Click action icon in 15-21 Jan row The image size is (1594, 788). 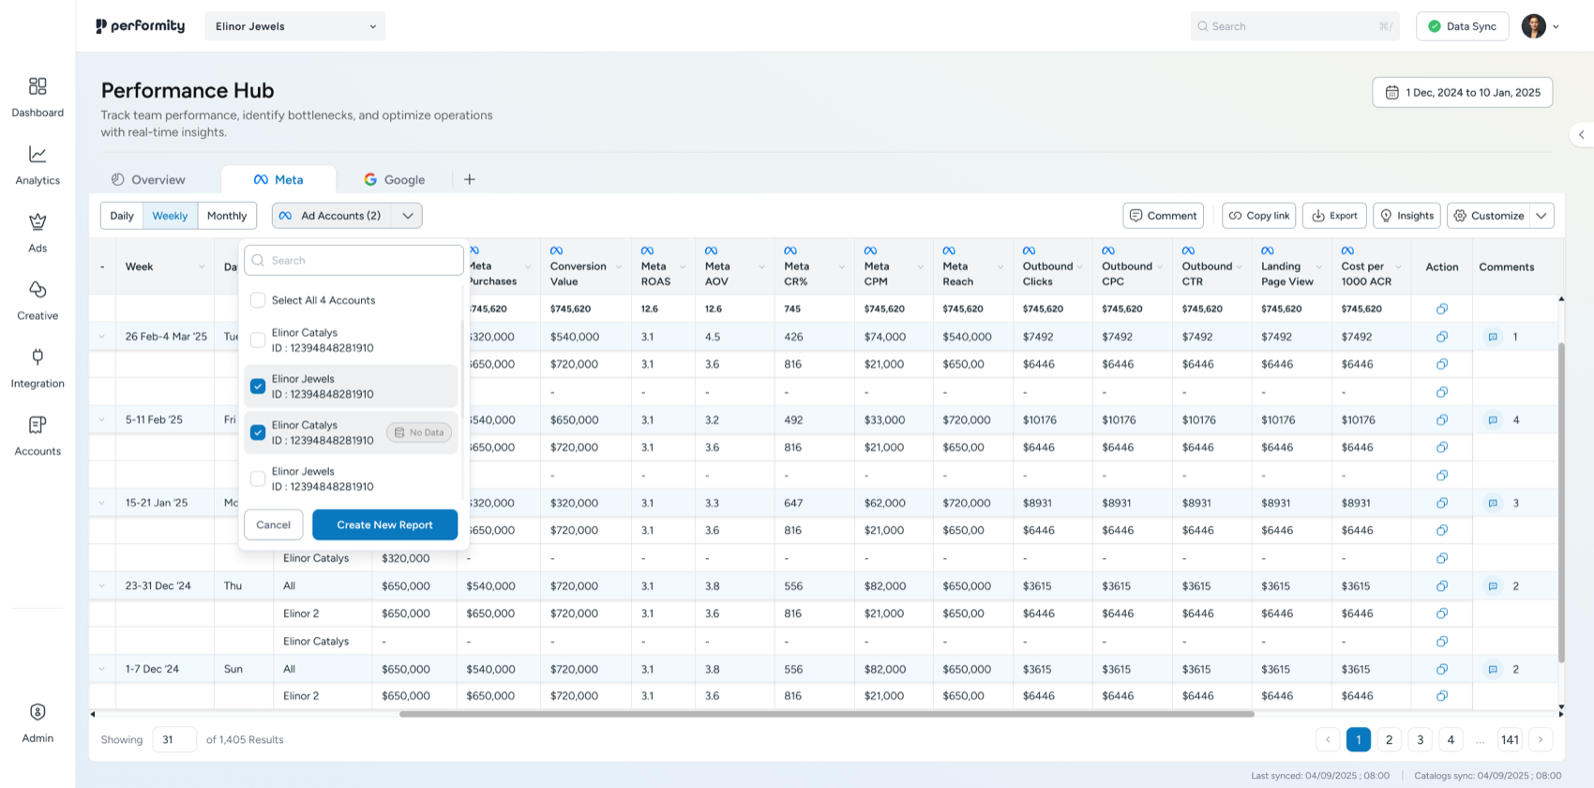click(1442, 503)
